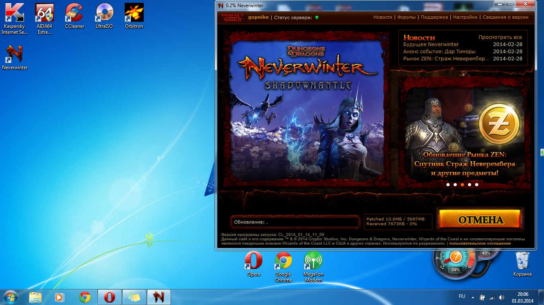Image resolution: width=544 pixels, height=305 pixels.
Task: Click the ZEN market promo banner
Action: coord(464,133)
